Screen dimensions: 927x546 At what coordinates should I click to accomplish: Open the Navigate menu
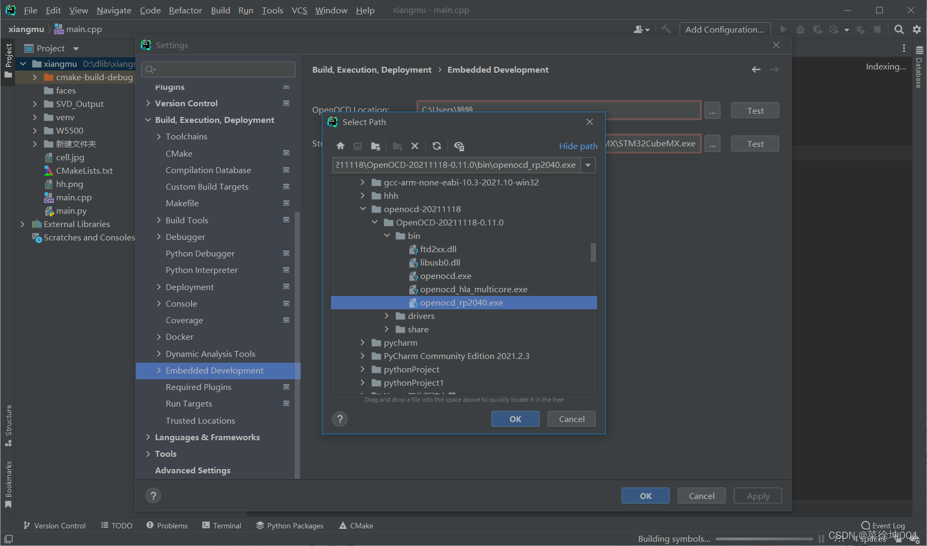point(114,10)
